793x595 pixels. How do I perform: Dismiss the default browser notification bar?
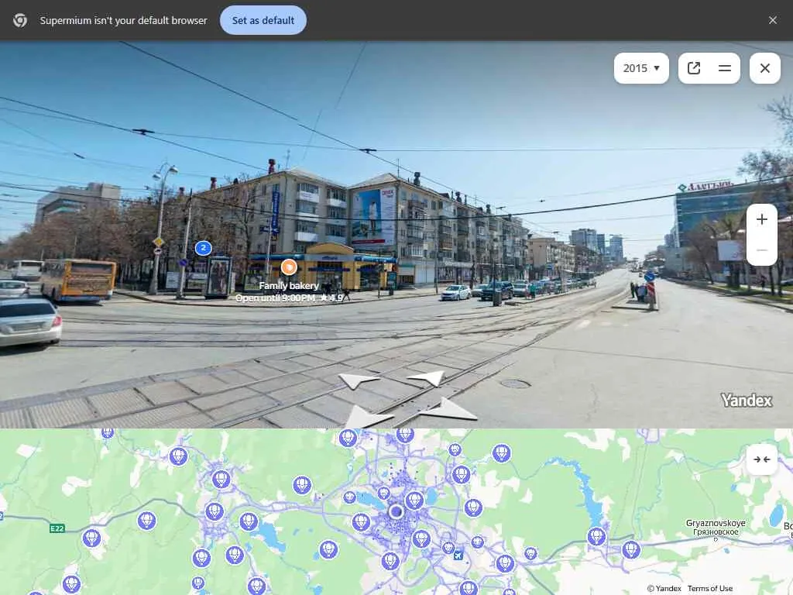(x=772, y=20)
